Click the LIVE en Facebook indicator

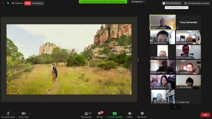tap(34, 3)
